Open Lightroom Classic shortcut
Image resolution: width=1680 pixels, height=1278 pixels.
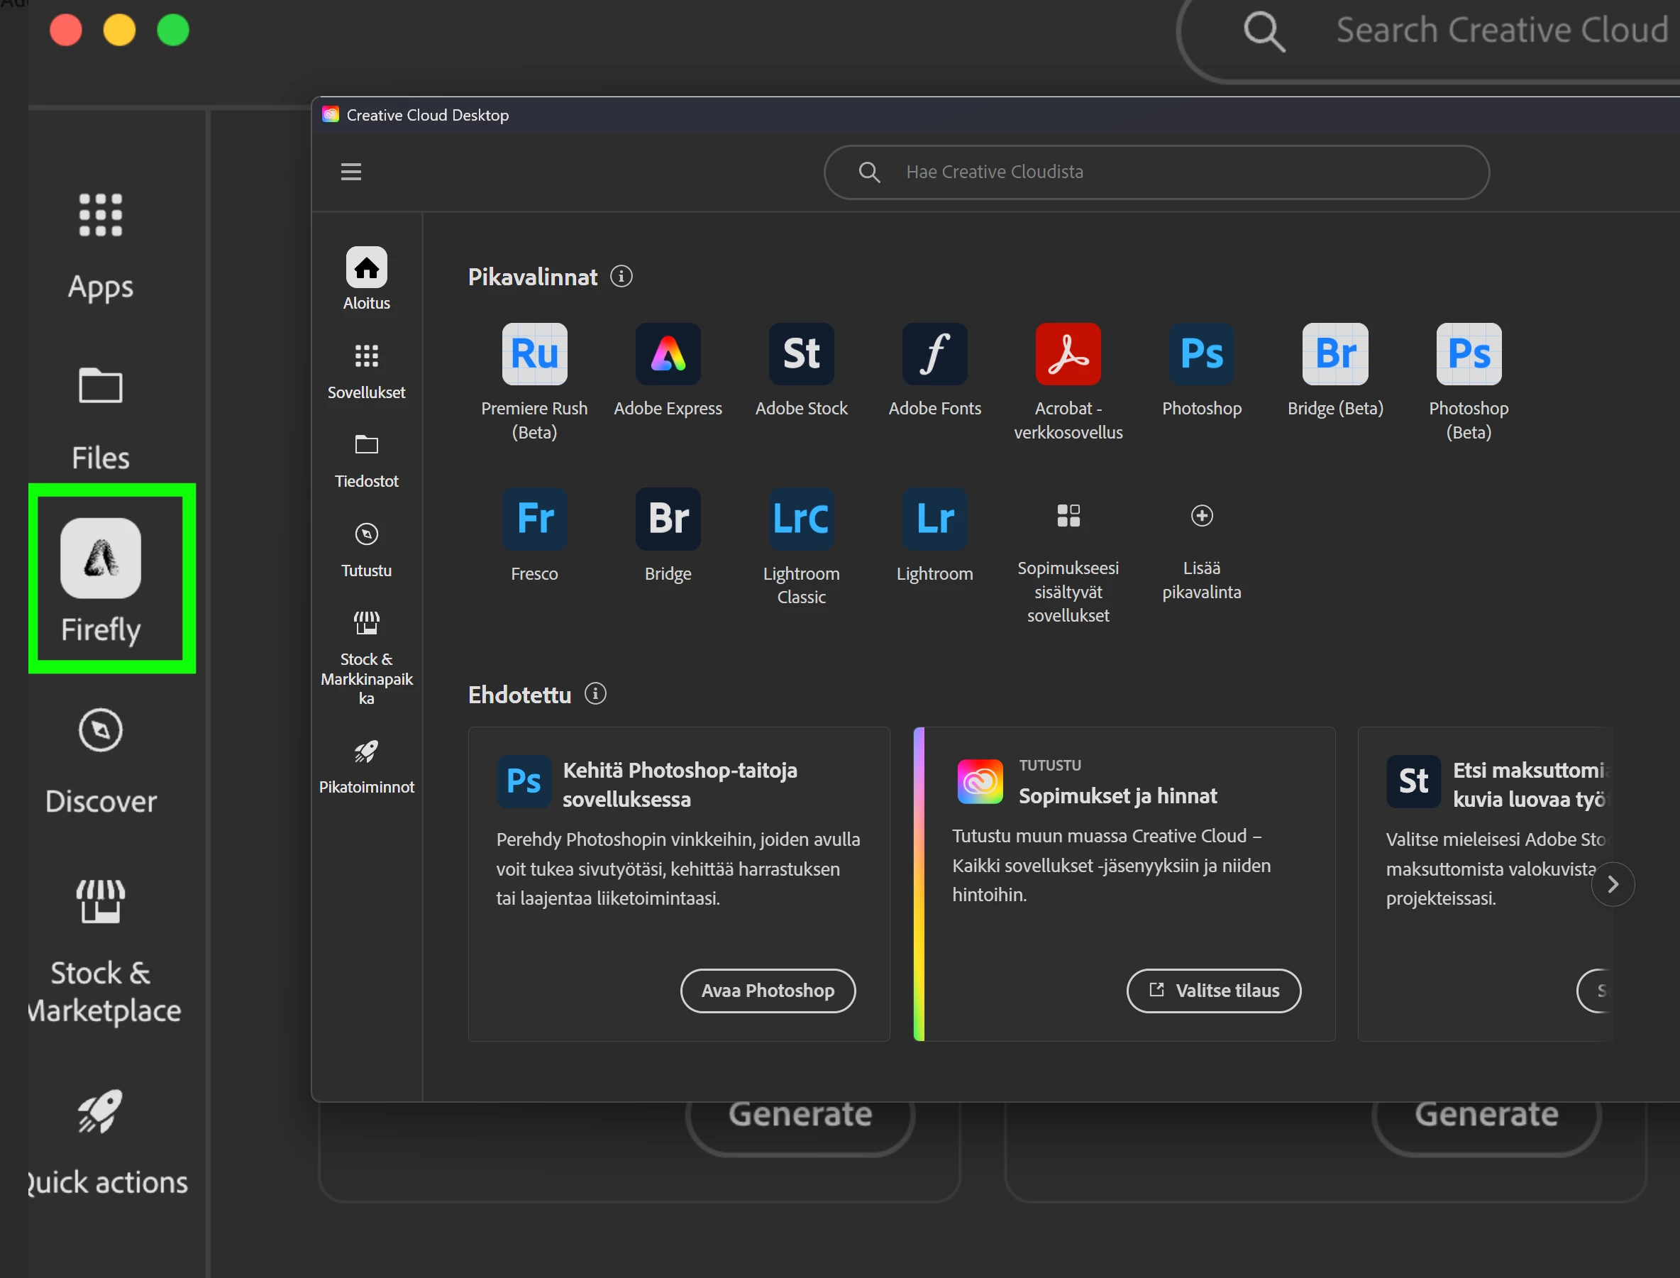[x=801, y=519]
